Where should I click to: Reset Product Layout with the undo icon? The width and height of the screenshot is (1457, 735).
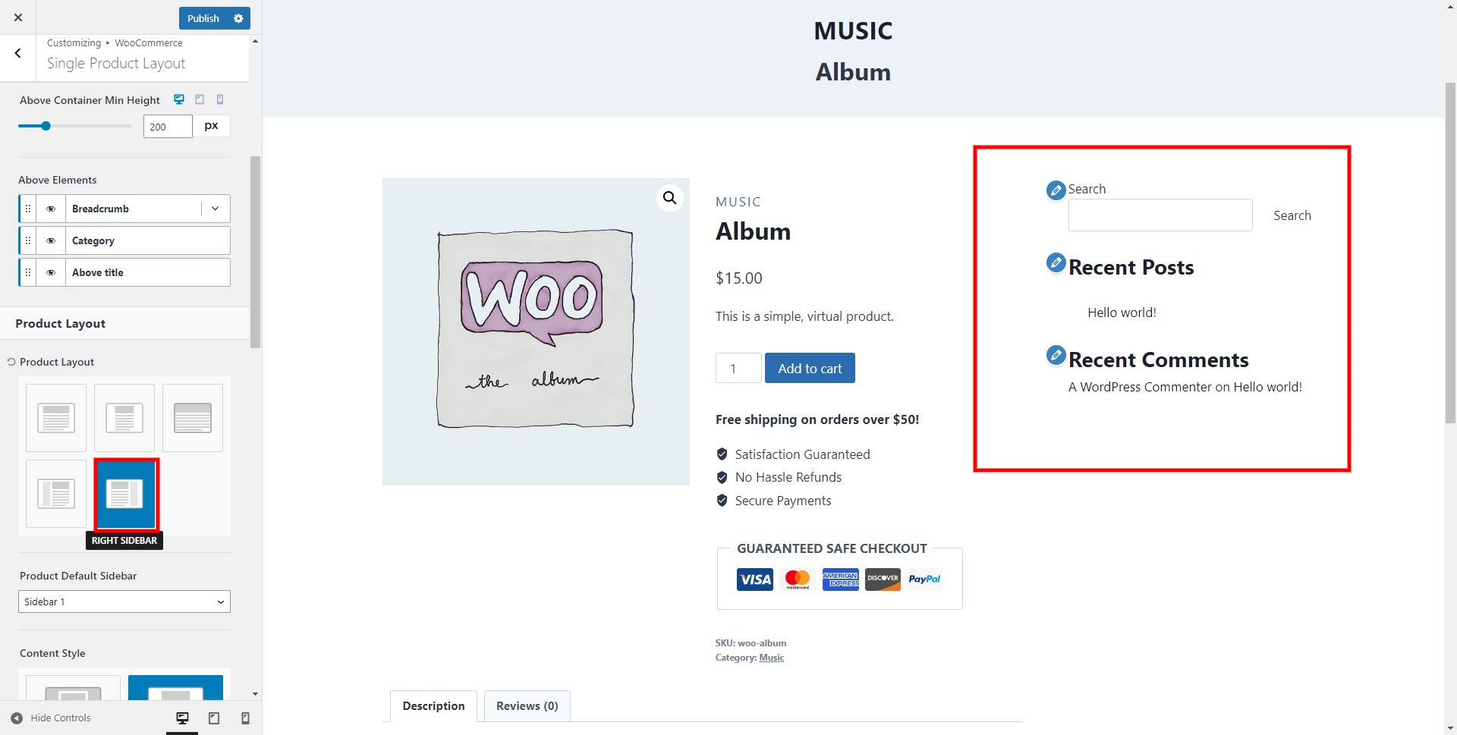click(11, 362)
